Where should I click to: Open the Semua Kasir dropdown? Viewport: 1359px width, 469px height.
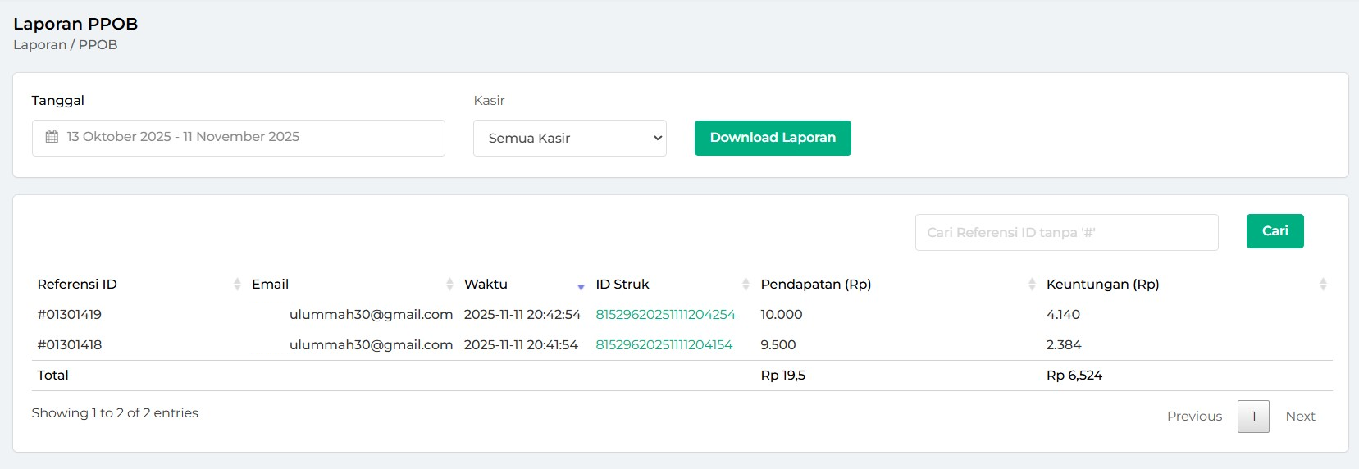569,138
